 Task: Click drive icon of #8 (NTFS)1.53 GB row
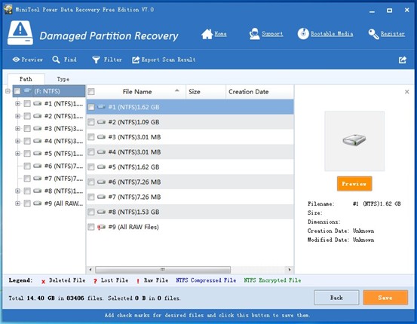101,212
